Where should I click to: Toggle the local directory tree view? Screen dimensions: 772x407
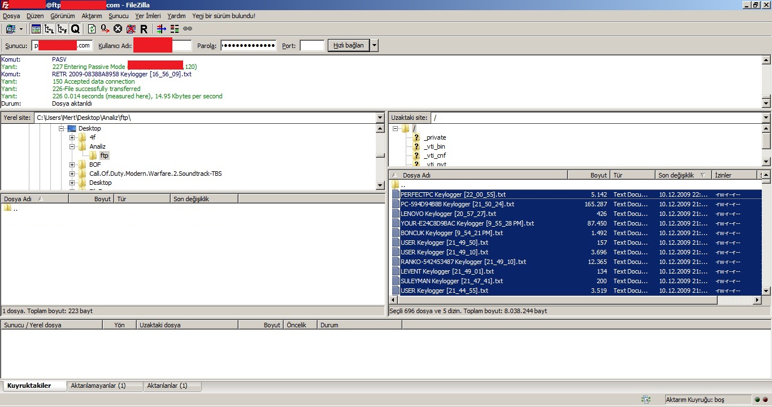tap(49, 29)
